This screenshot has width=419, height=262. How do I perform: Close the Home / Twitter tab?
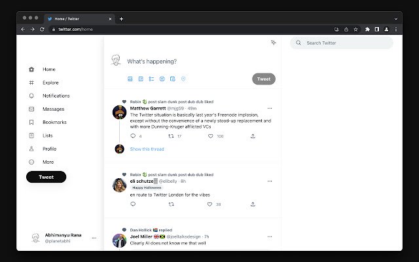point(110,19)
